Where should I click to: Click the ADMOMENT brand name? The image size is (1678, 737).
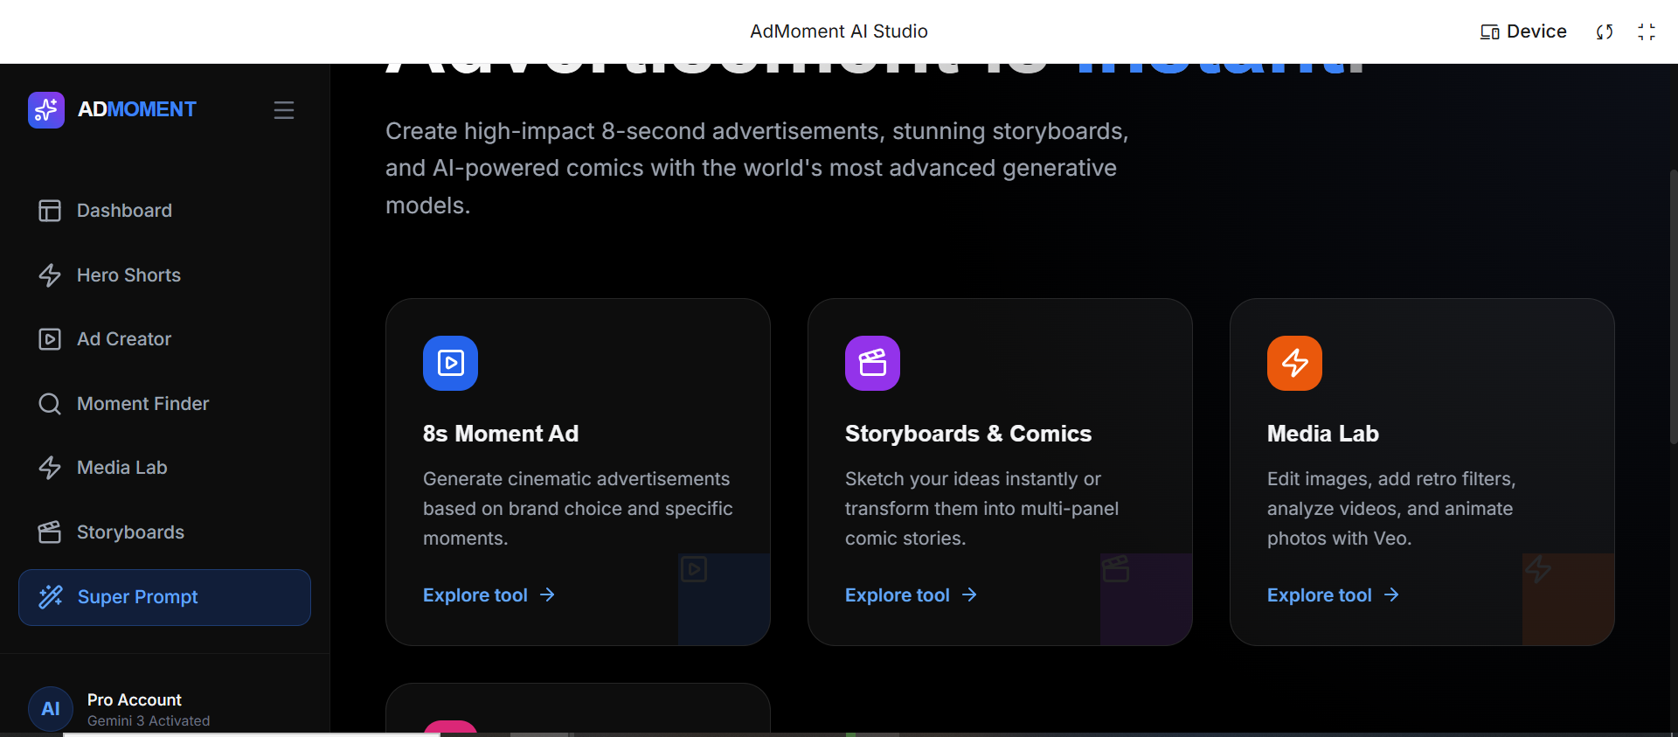click(137, 109)
